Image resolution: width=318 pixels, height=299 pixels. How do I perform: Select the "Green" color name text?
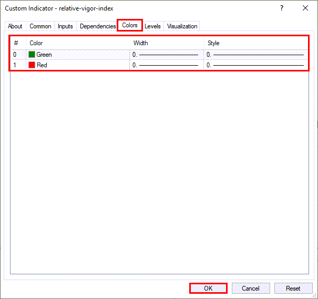tap(44, 55)
